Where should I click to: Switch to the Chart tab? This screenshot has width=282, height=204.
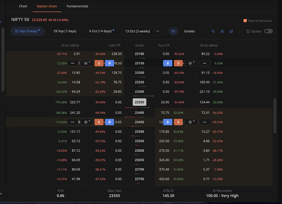pyautogui.click(x=23, y=6)
